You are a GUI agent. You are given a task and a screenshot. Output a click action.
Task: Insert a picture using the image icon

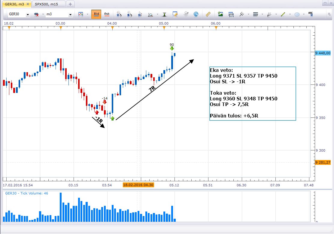pos(220,14)
